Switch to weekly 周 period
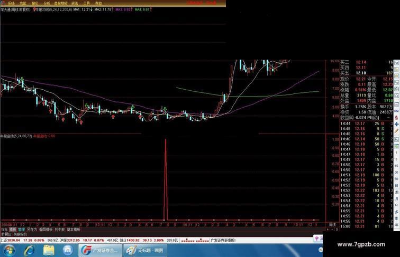Screen dimensions: 400x257 (396, 192)
